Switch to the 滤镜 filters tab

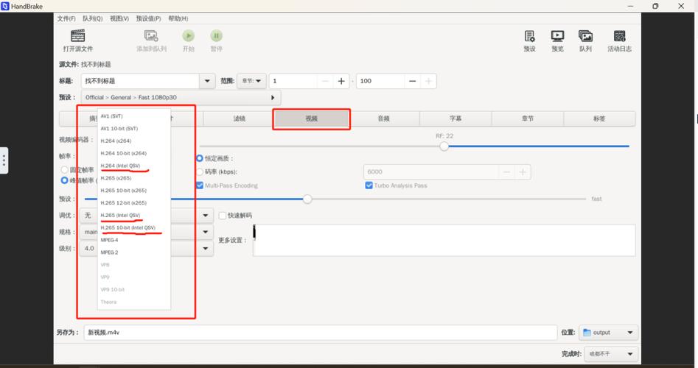click(x=240, y=118)
